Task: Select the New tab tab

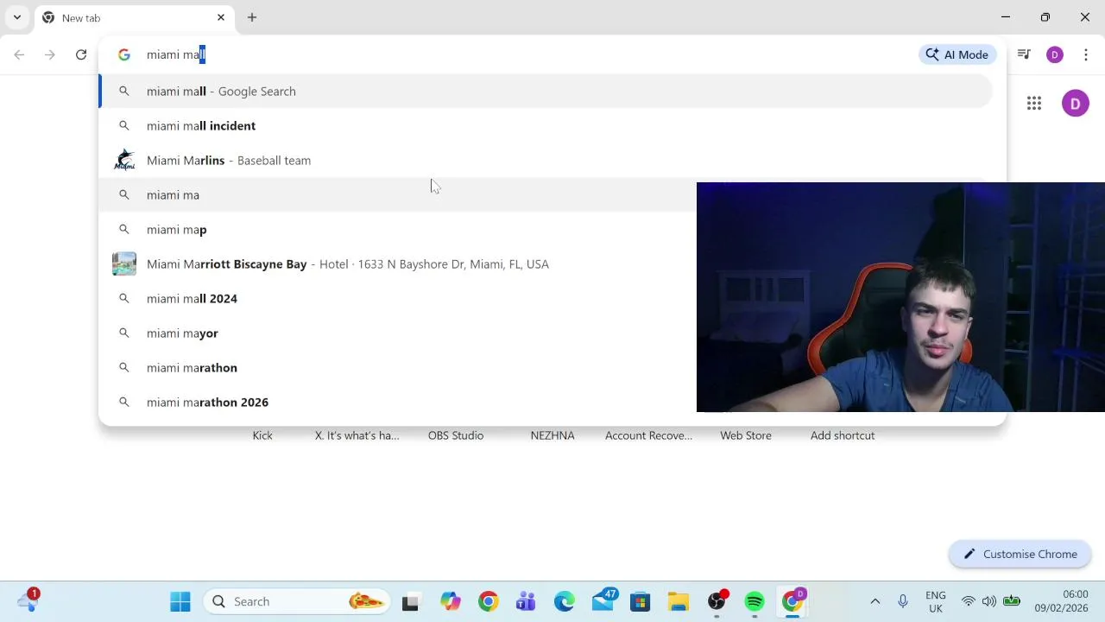Action: 134,17
